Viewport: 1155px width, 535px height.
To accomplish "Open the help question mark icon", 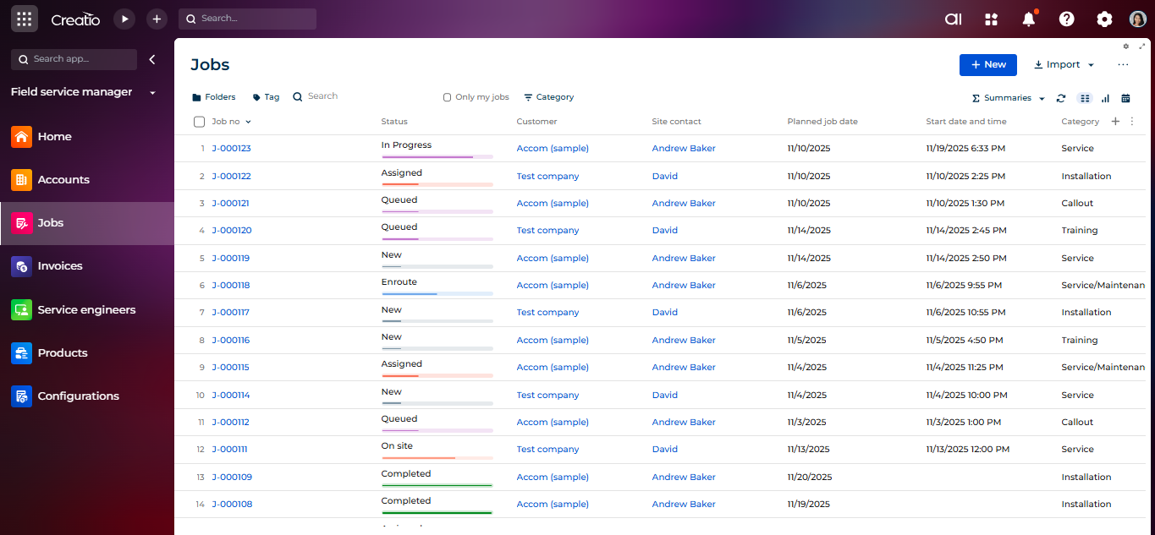I will 1067,19.
